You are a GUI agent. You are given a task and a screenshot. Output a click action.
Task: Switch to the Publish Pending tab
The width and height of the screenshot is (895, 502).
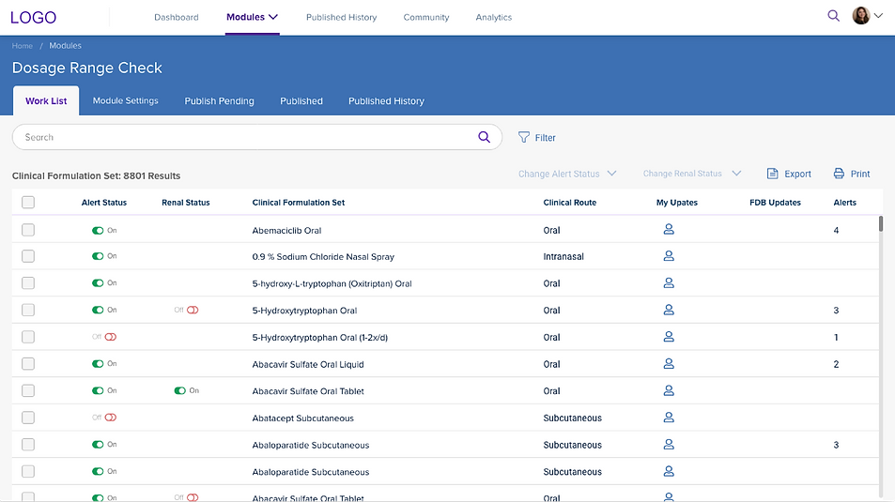click(x=219, y=101)
